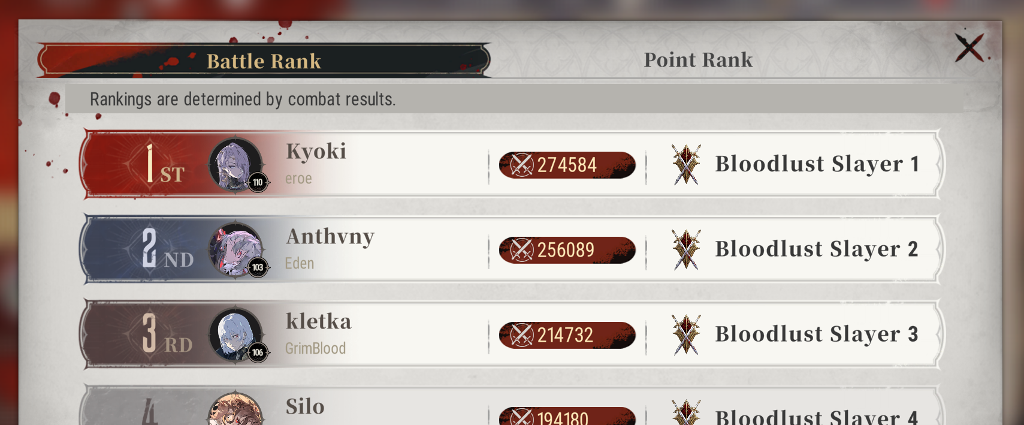Click the Bloodlust Slayer 3 crossed-swords emblem
Screen dimensions: 1024x425
tap(686, 334)
